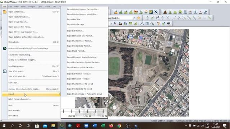Choose Print Preview menu entry
Viewport: 230px width, 129px height.
pyautogui.click(x=31, y=111)
